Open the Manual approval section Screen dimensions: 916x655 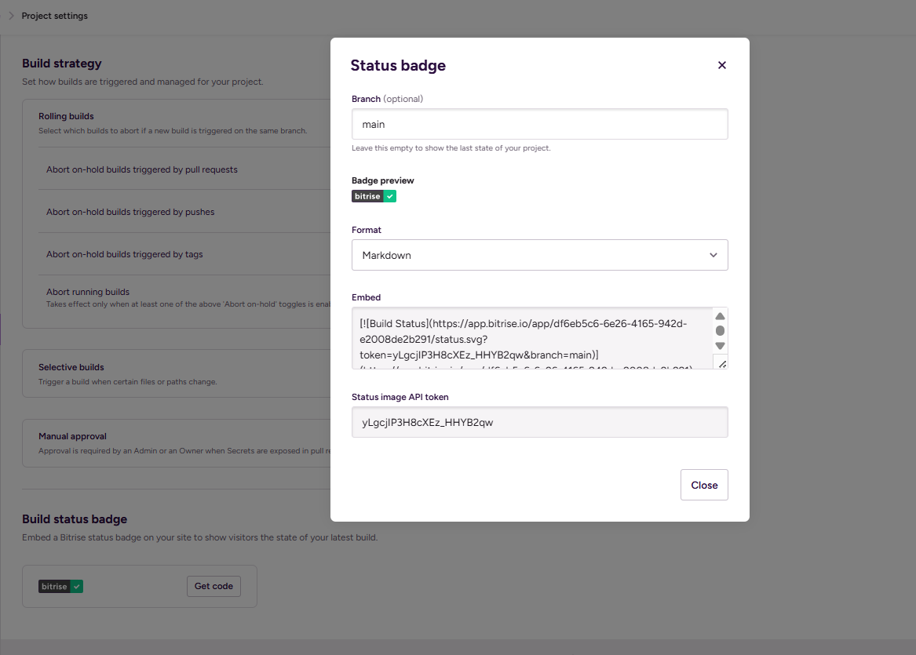point(72,436)
